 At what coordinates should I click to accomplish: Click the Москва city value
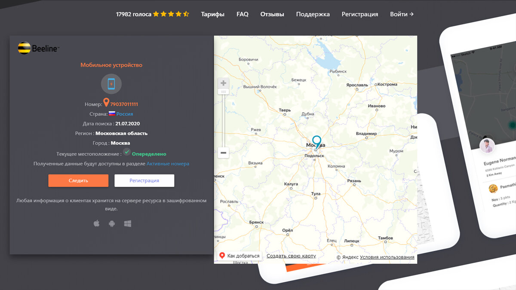(x=120, y=143)
